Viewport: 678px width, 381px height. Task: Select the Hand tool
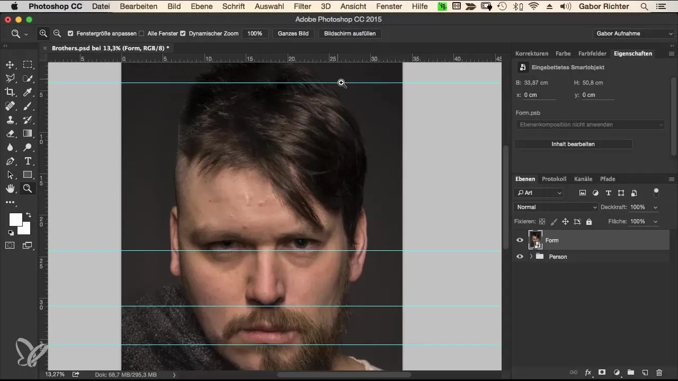(x=10, y=188)
